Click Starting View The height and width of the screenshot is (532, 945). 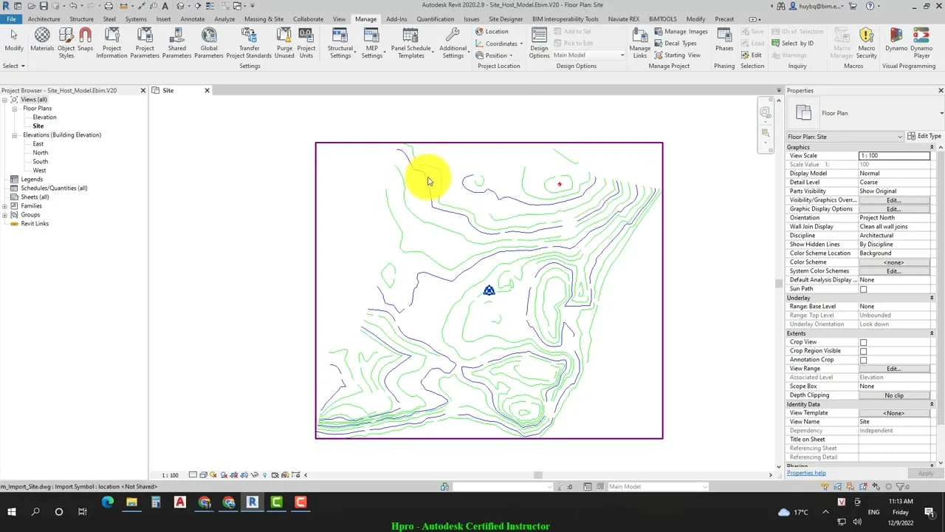(677, 55)
